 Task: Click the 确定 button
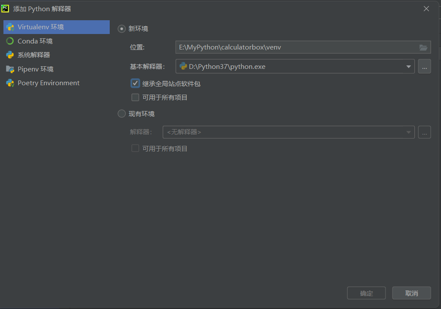click(366, 293)
